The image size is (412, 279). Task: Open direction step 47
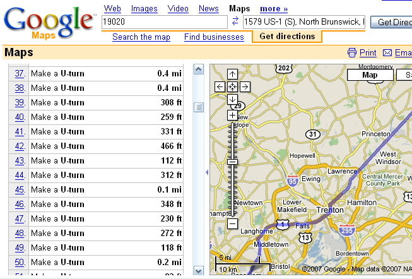(x=20, y=218)
